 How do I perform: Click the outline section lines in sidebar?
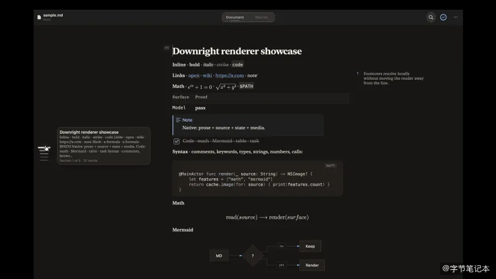(44, 154)
